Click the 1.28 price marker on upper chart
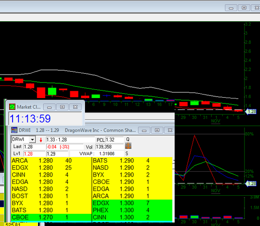 coord(252,112)
